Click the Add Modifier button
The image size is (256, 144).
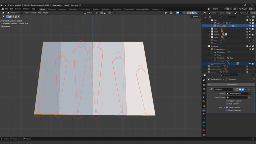232,84
